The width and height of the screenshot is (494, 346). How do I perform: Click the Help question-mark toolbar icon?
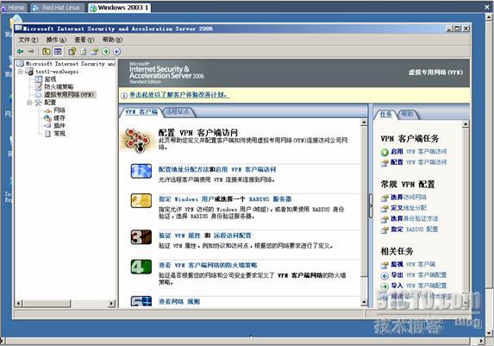pos(72,51)
